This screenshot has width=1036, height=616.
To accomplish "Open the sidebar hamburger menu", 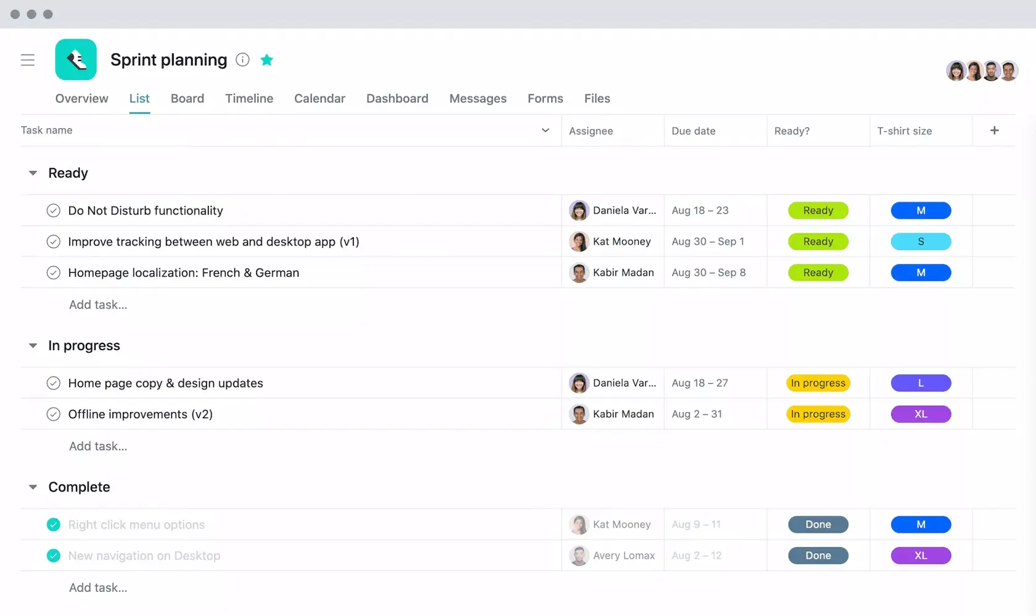I will [28, 60].
